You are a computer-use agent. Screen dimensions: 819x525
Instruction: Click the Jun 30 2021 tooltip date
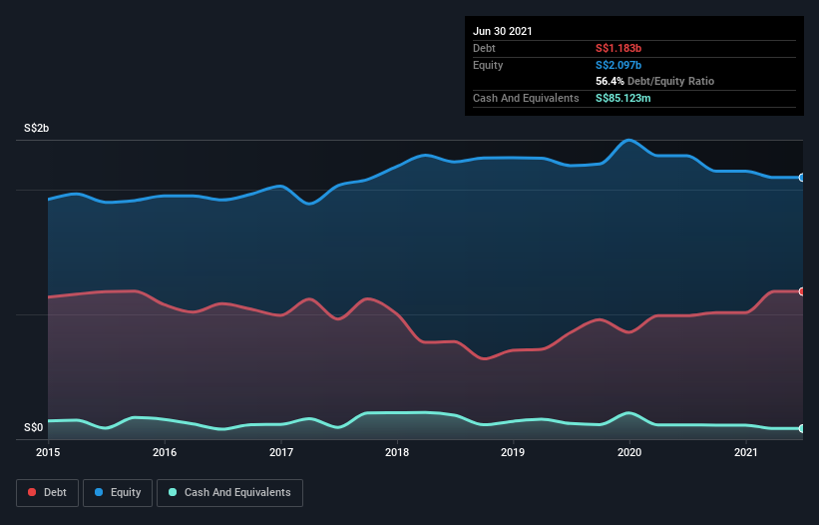tap(503, 31)
